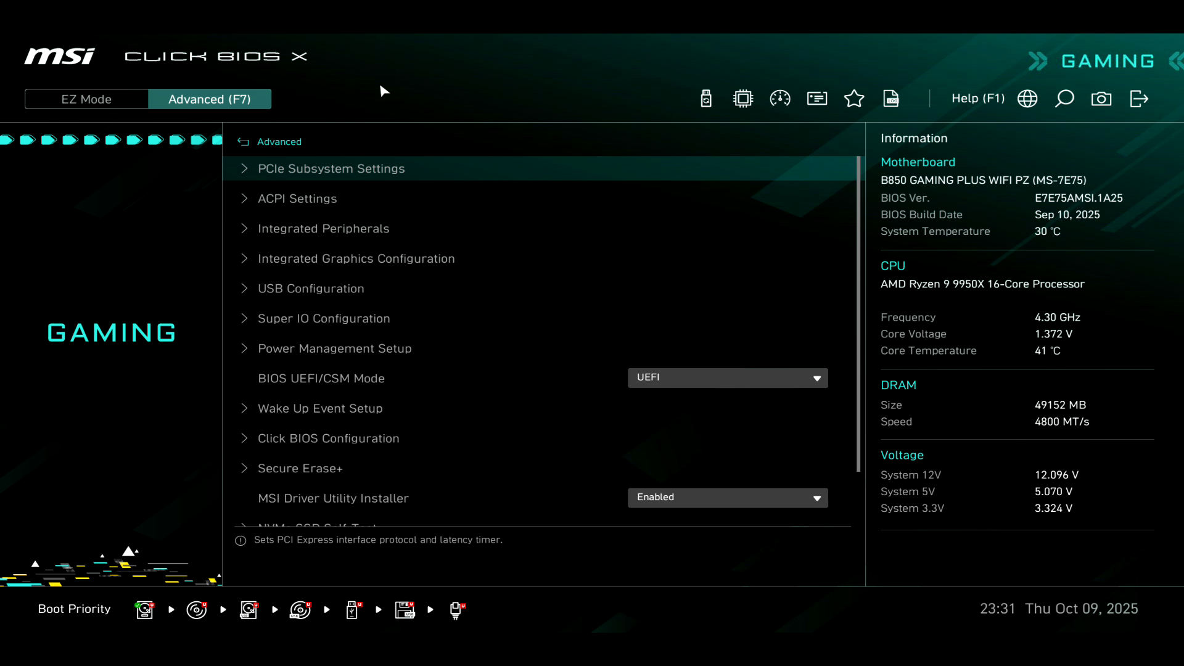
Task: Open the change LOG file icon
Action: (x=891, y=99)
